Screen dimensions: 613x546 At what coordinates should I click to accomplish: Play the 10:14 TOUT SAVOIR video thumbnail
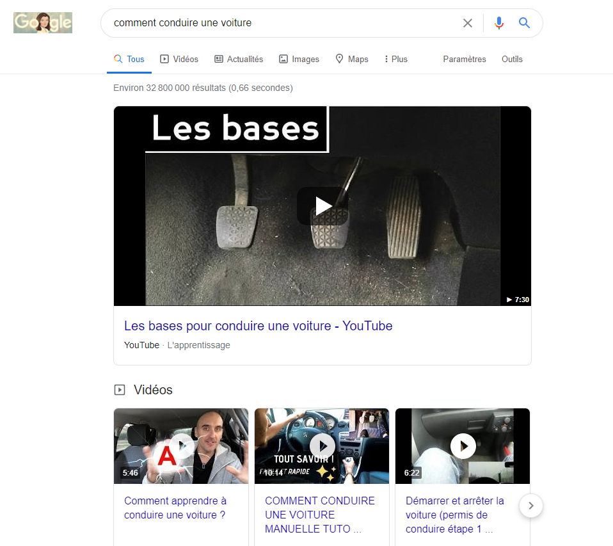click(x=322, y=446)
